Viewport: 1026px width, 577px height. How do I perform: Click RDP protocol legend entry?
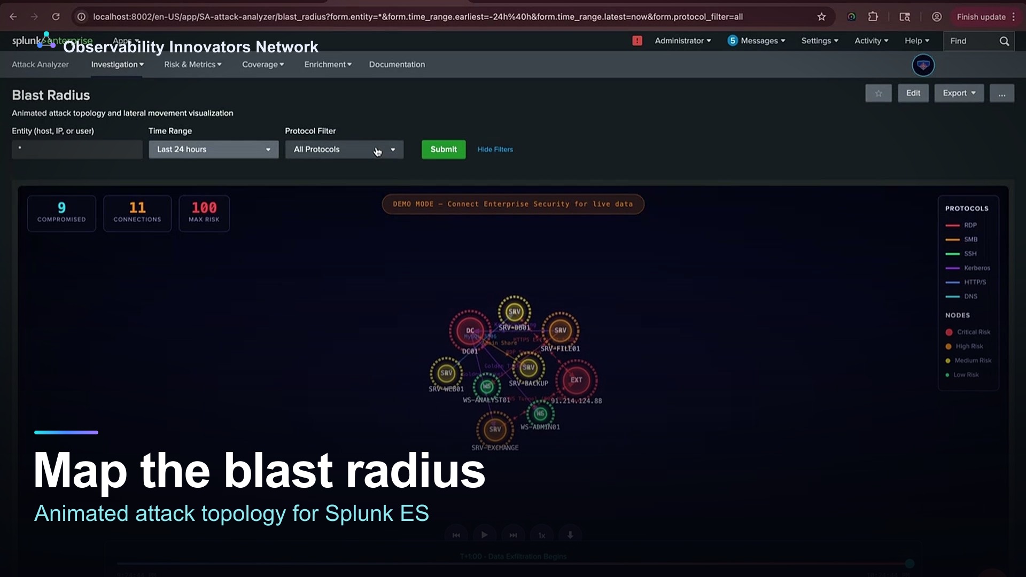(x=961, y=225)
